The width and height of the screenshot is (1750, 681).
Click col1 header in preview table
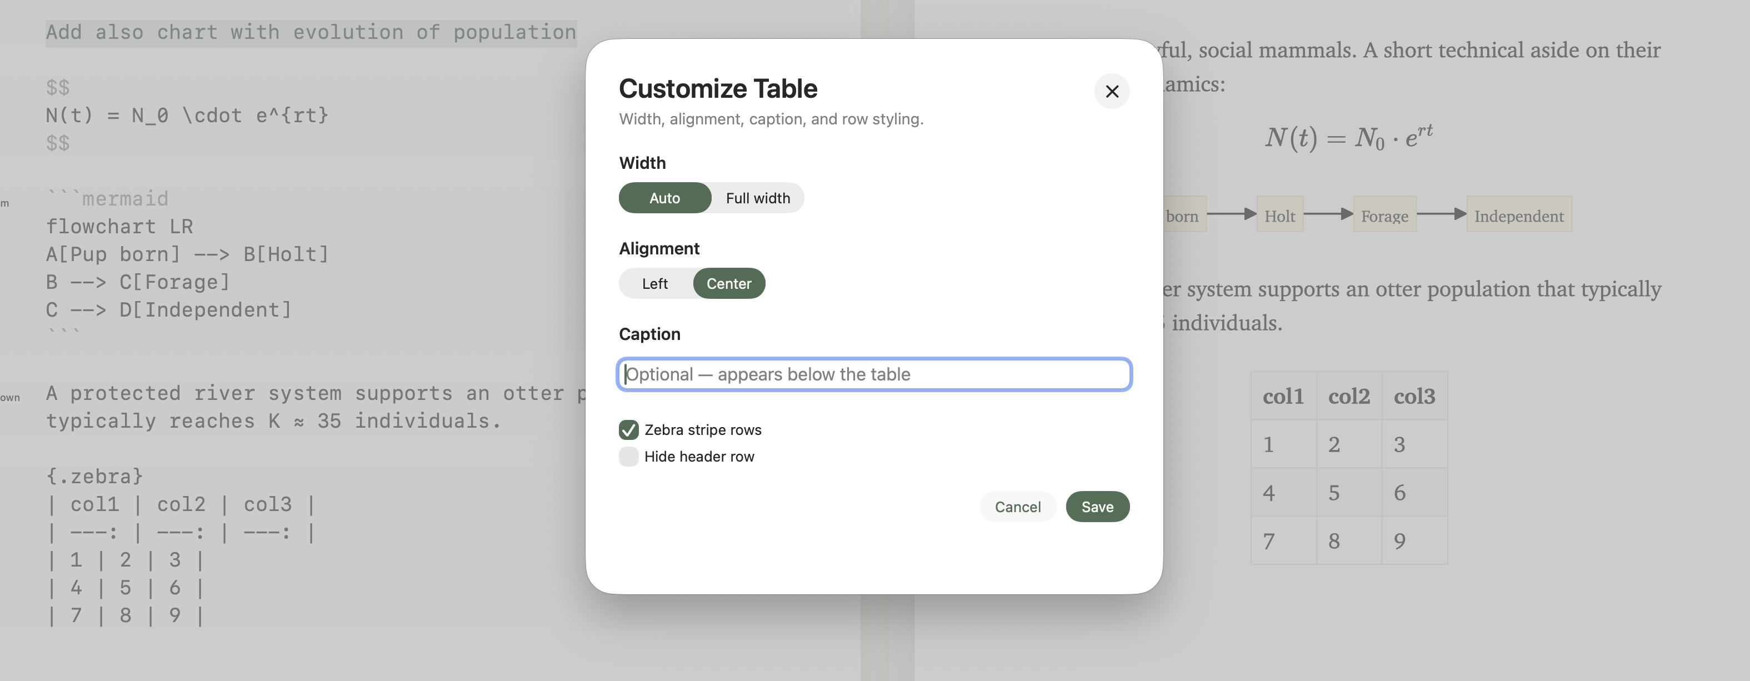pyautogui.click(x=1283, y=396)
